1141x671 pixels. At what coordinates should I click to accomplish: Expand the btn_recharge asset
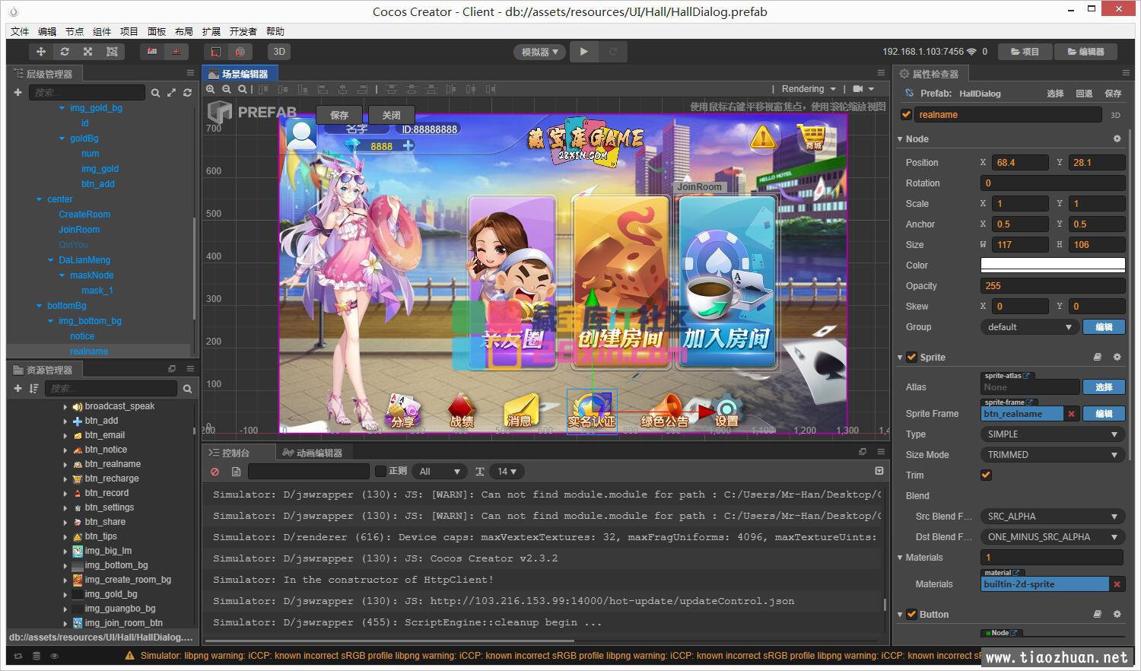pyautogui.click(x=65, y=479)
